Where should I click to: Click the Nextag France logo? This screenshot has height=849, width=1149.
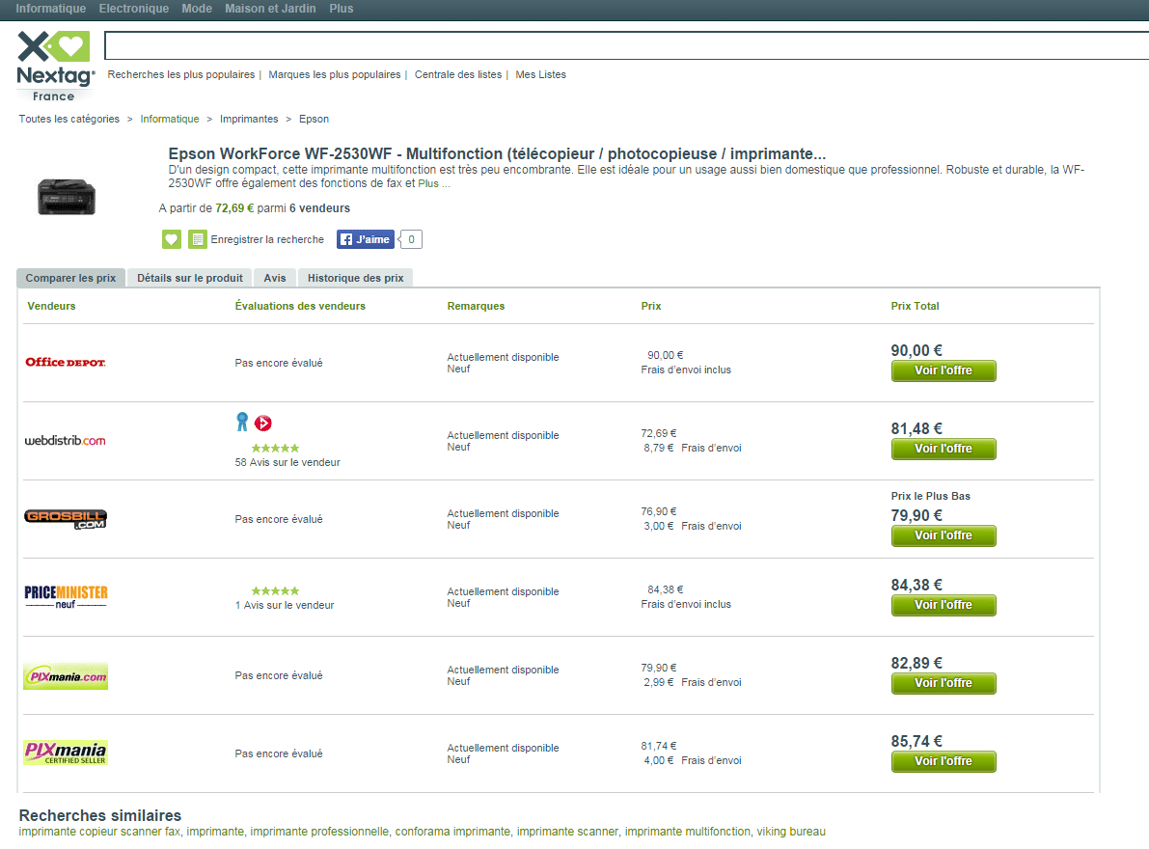point(56,66)
